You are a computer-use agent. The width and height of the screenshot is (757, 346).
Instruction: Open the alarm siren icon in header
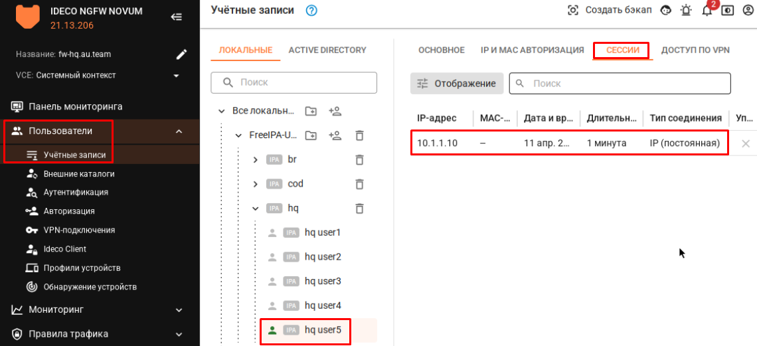(x=686, y=11)
